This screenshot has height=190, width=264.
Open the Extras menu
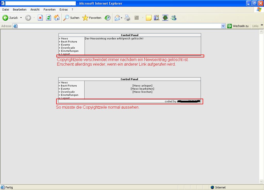click(x=64, y=10)
